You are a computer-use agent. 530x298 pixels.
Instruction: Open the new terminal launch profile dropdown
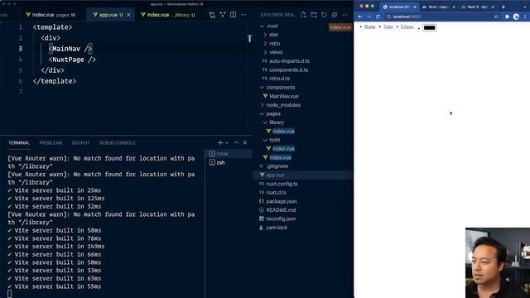point(227,143)
